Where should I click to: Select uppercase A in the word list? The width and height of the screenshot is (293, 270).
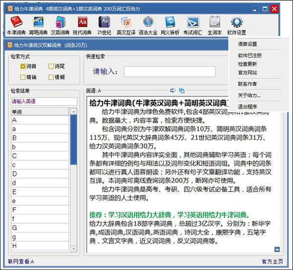[40, 120]
